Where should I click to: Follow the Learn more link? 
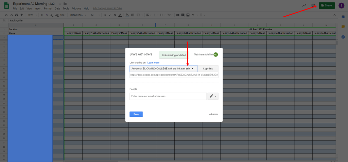coord(153,63)
